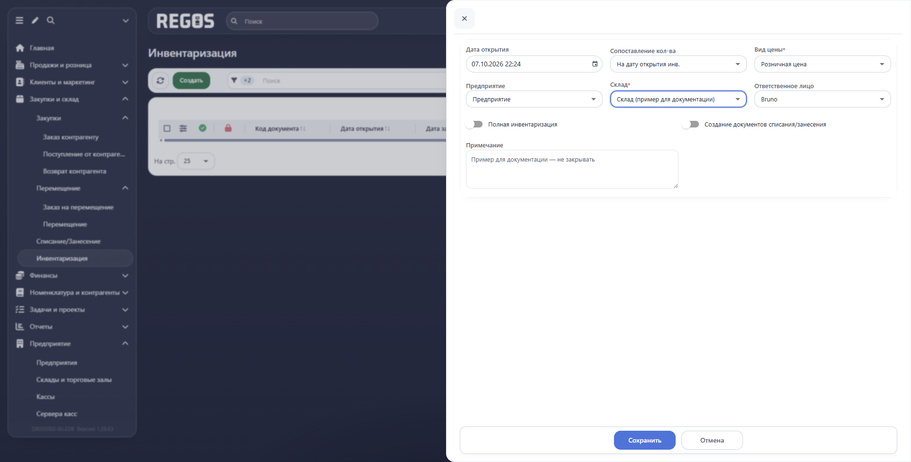Screen dimensions: 911x462
Task: Click into the Примечание text area
Action: coord(572,169)
